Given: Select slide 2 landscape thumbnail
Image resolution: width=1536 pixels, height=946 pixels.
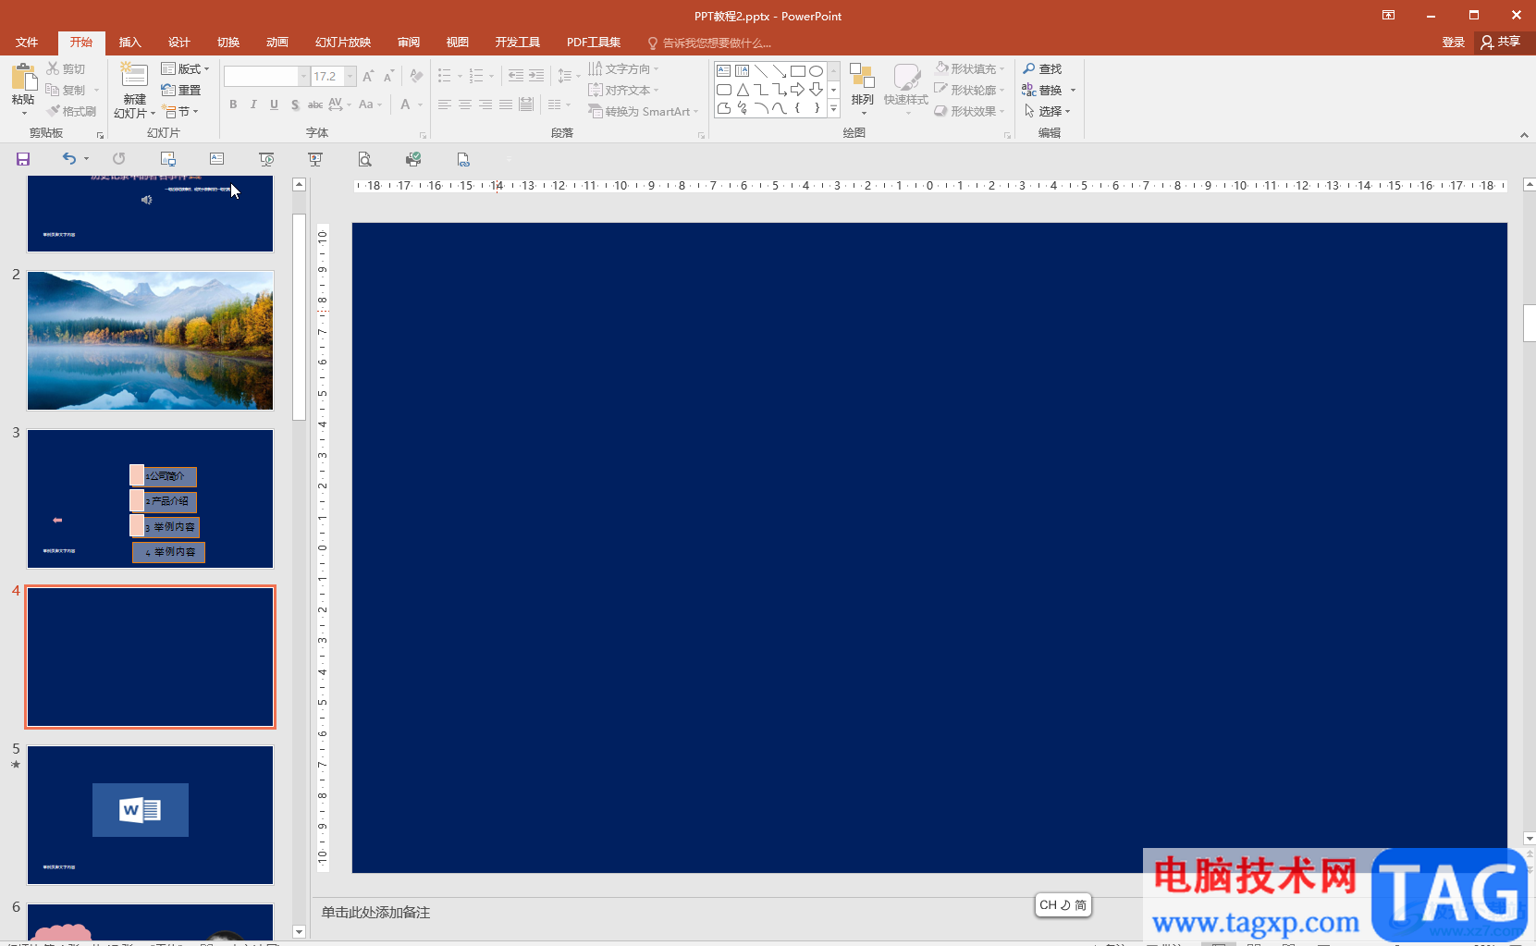Looking at the screenshot, I should click(x=151, y=340).
